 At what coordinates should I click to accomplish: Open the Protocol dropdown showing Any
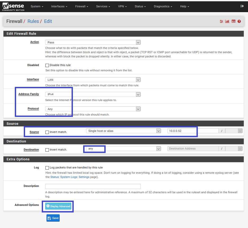tap(93, 109)
